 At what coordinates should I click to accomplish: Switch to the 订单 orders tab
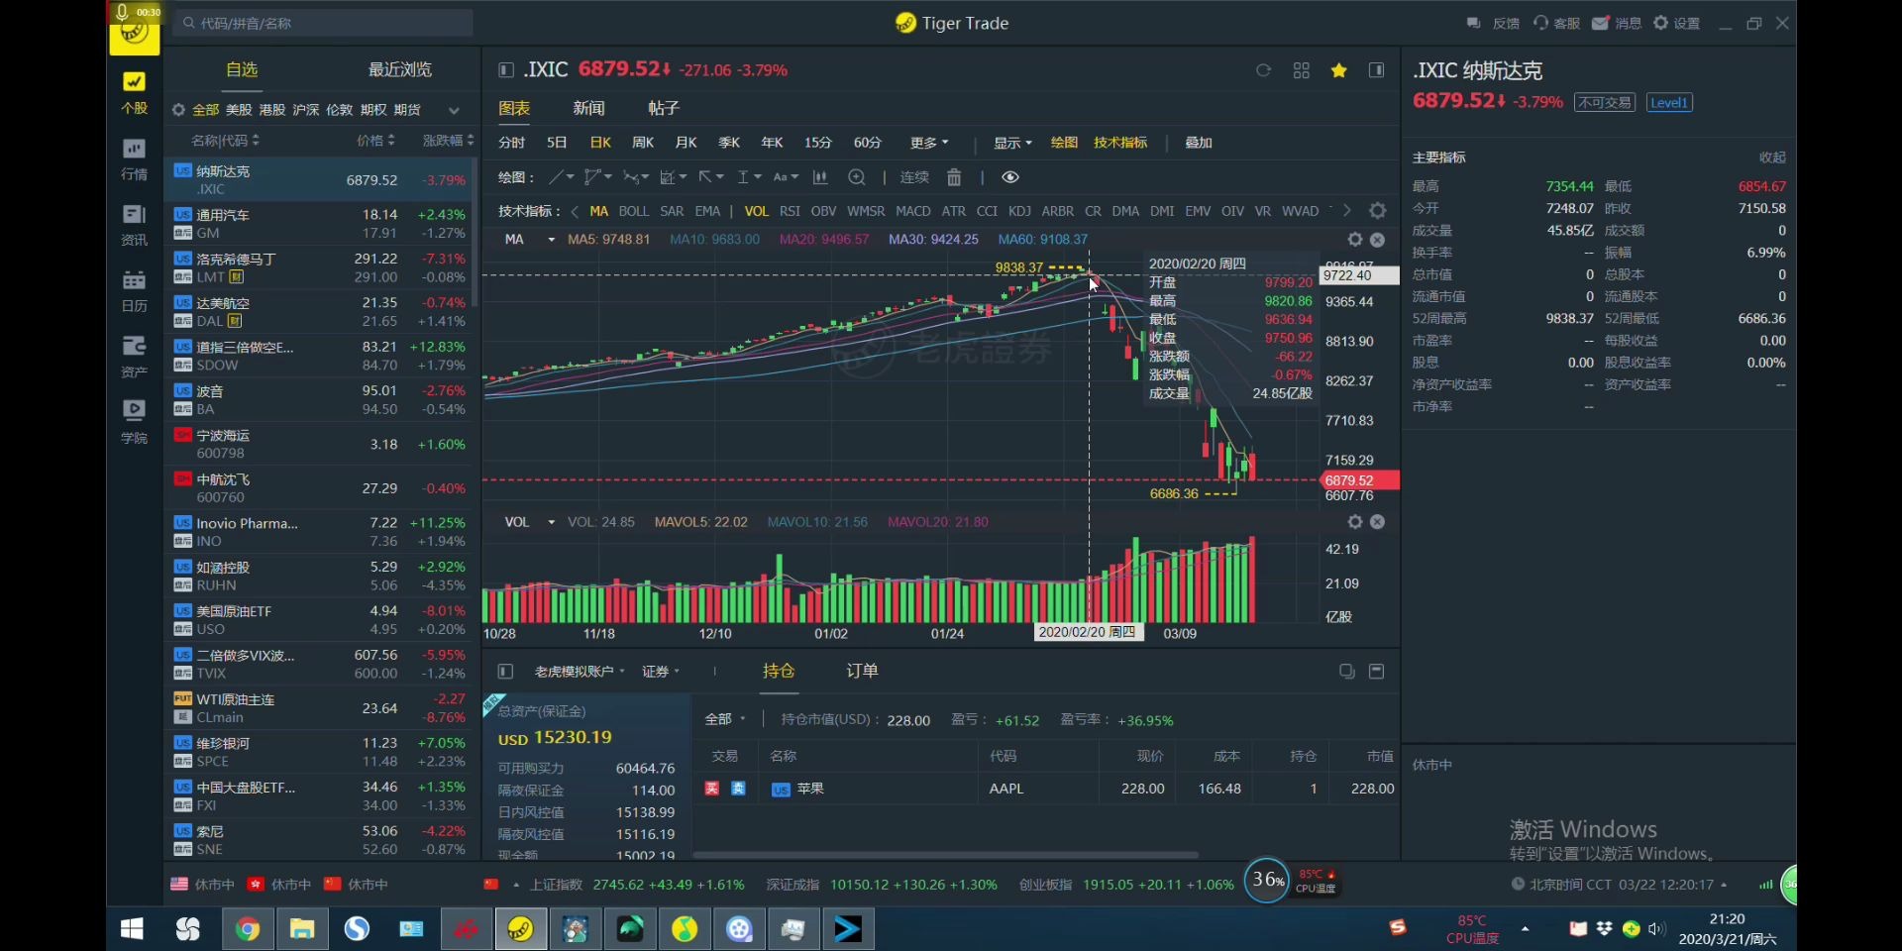(x=862, y=671)
